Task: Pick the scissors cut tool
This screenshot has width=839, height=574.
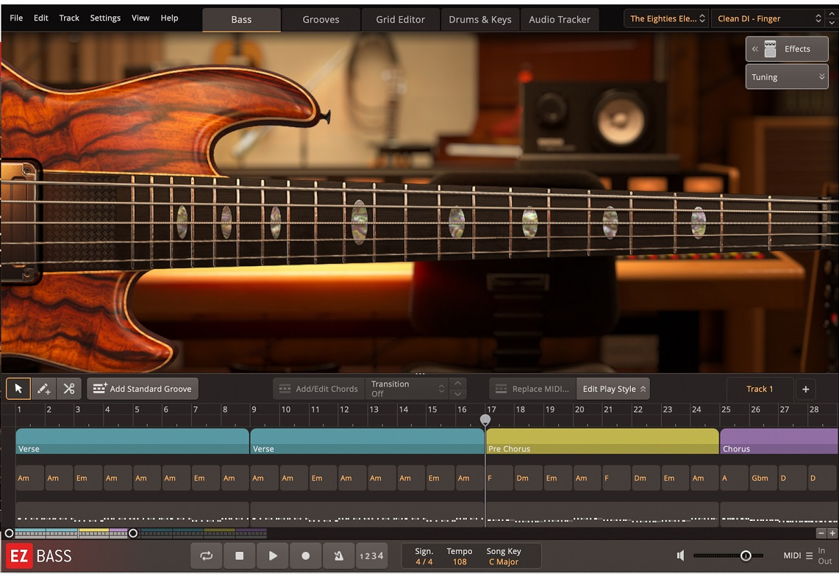Action: point(69,388)
